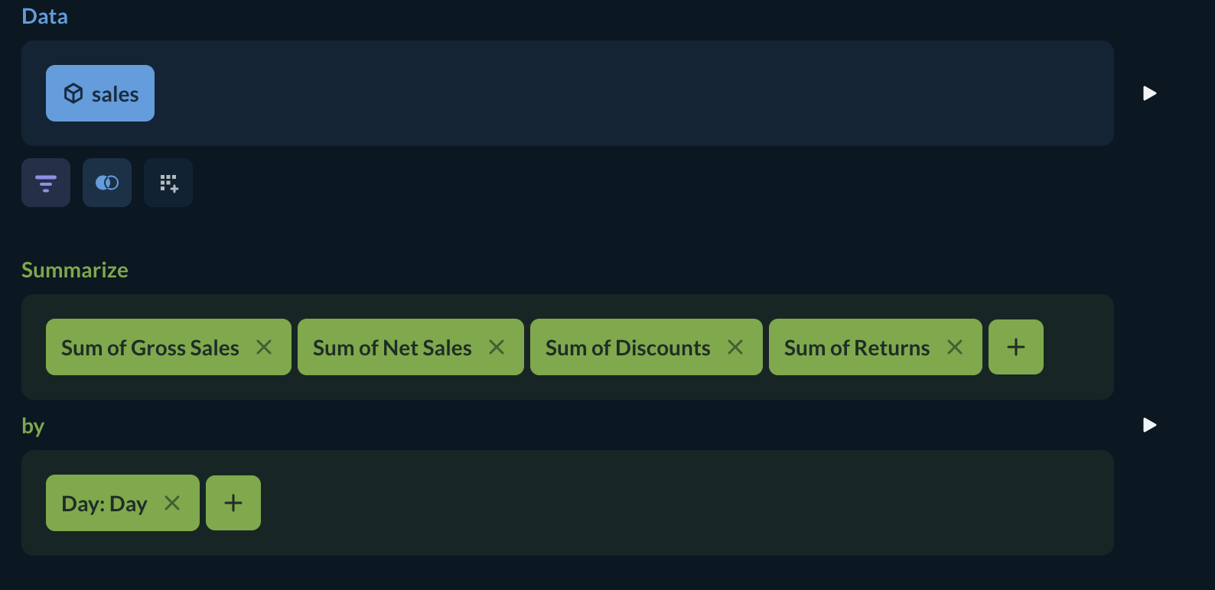The height and width of the screenshot is (590, 1215).
Task: Preview the Data step with play arrow
Action: coord(1149,93)
